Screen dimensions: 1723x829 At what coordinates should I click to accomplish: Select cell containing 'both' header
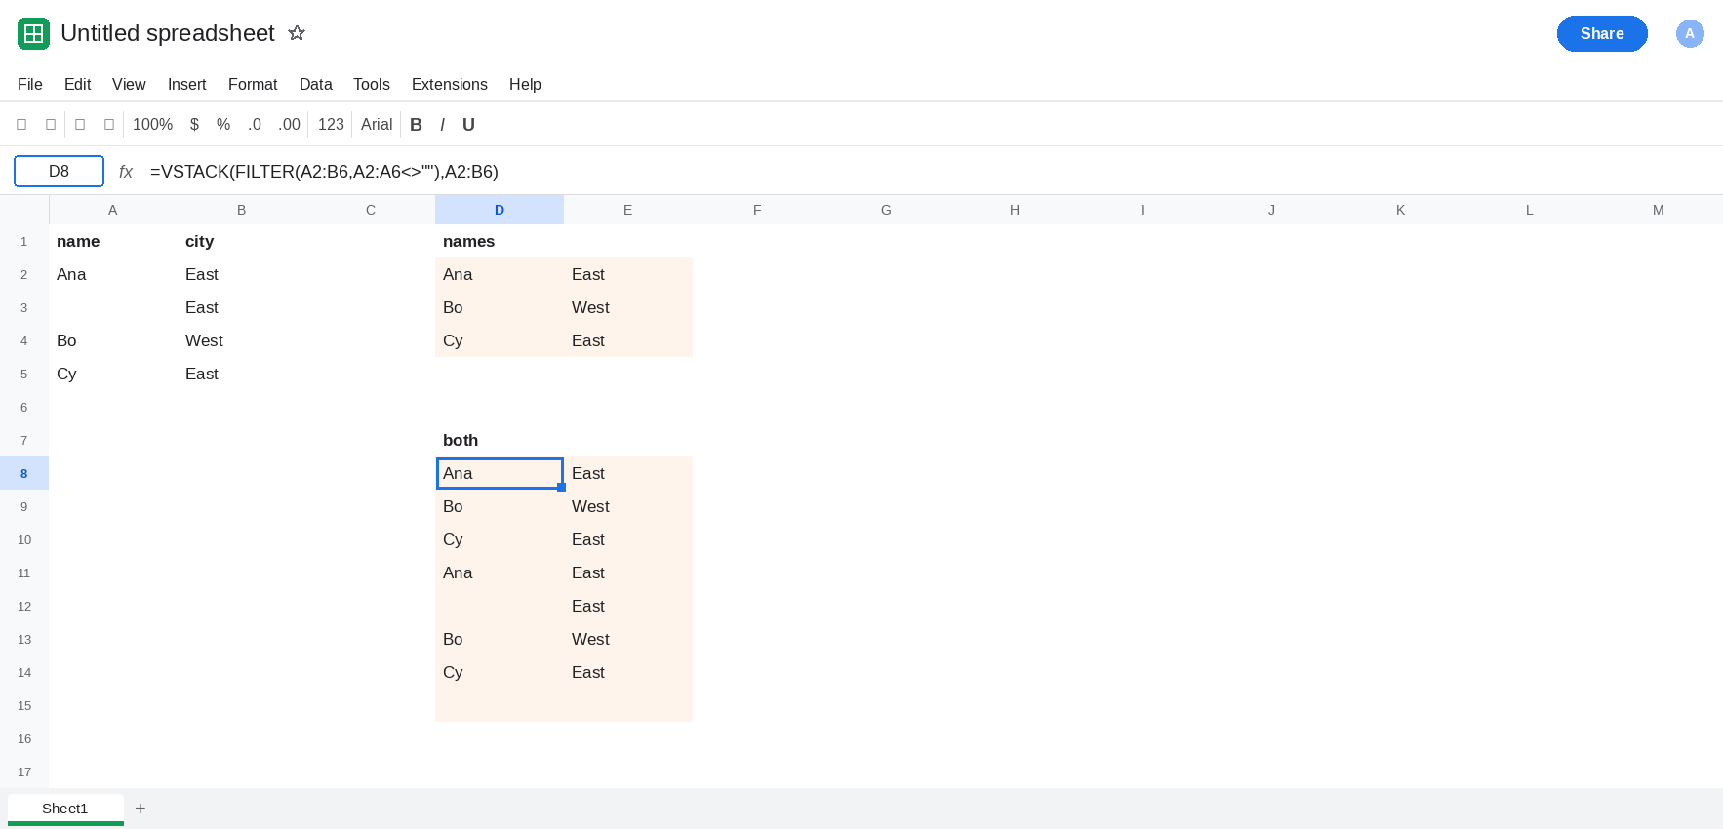[x=500, y=440]
